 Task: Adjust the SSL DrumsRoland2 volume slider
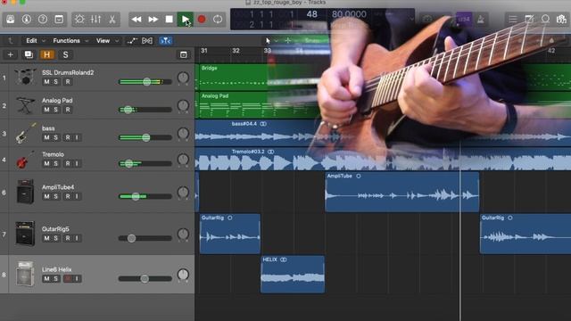point(145,82)
